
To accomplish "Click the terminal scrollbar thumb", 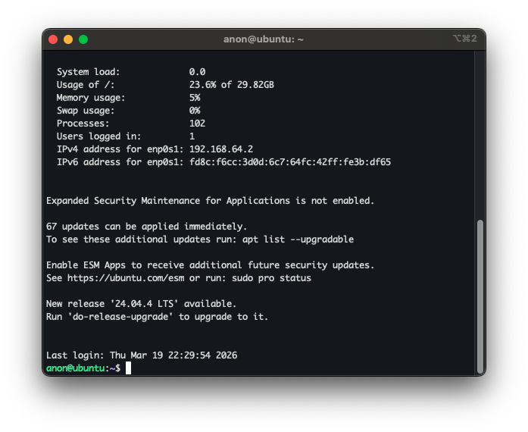I will click(x=480, y=296).
